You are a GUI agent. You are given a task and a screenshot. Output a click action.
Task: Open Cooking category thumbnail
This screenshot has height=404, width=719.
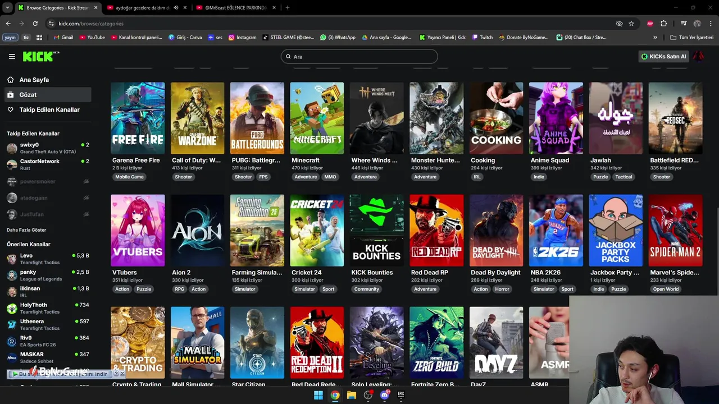(496, 118)
